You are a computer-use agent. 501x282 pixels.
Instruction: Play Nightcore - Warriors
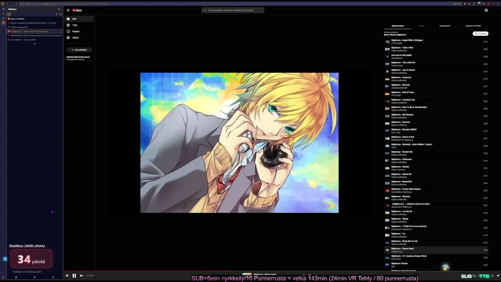(x=436, y=198)
